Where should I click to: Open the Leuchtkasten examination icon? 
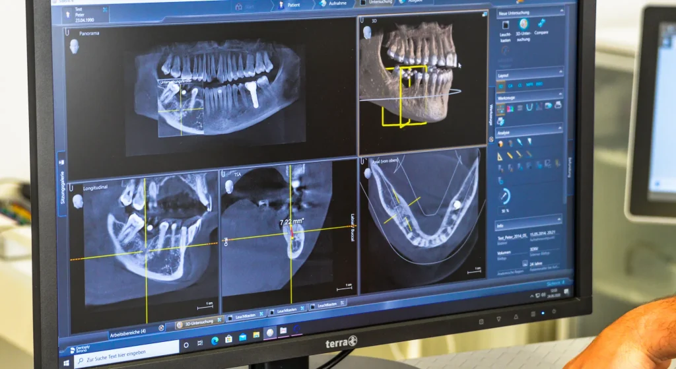506,25
